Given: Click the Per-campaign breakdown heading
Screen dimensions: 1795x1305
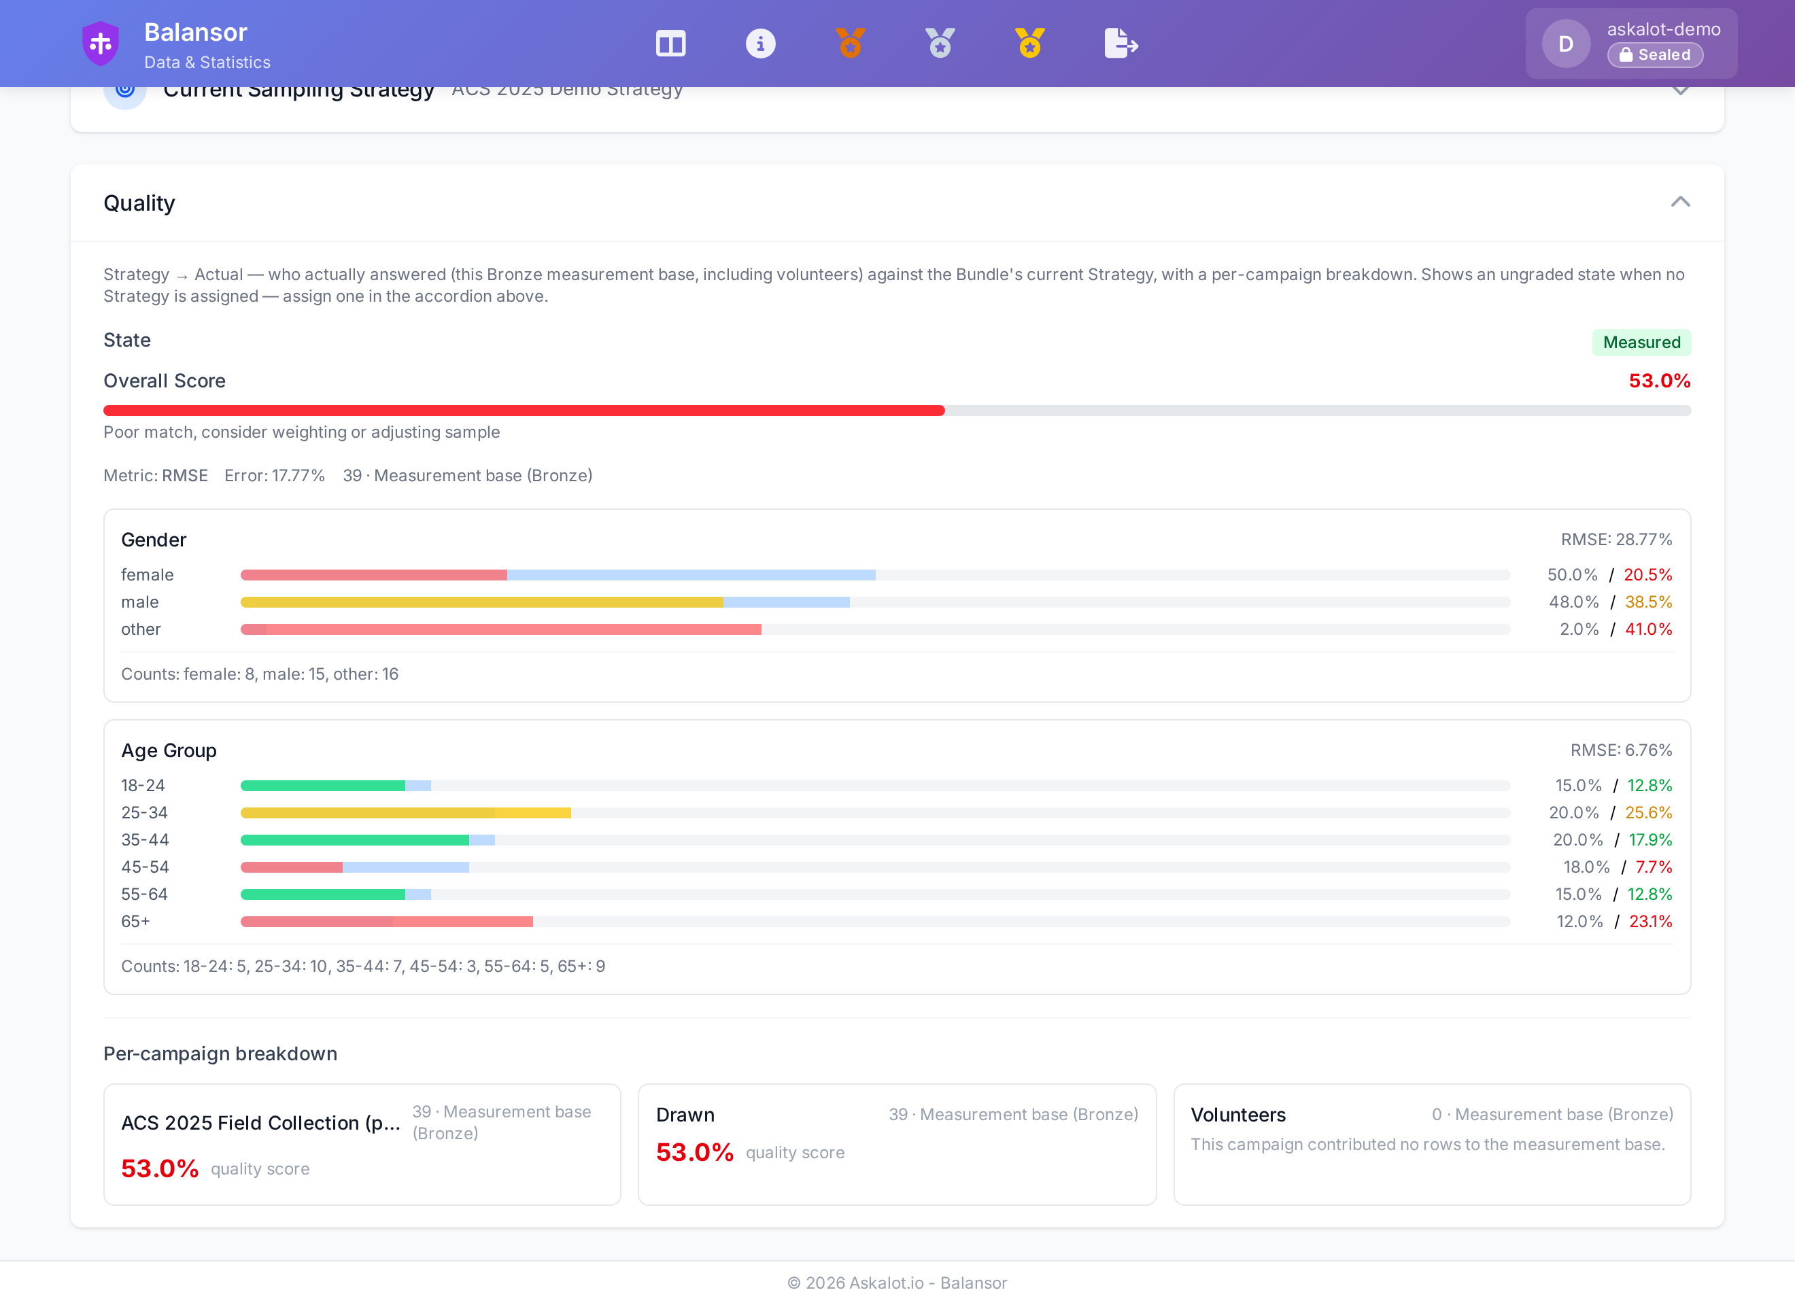Looking at the screenshot, I should [x=220, y=1054].
